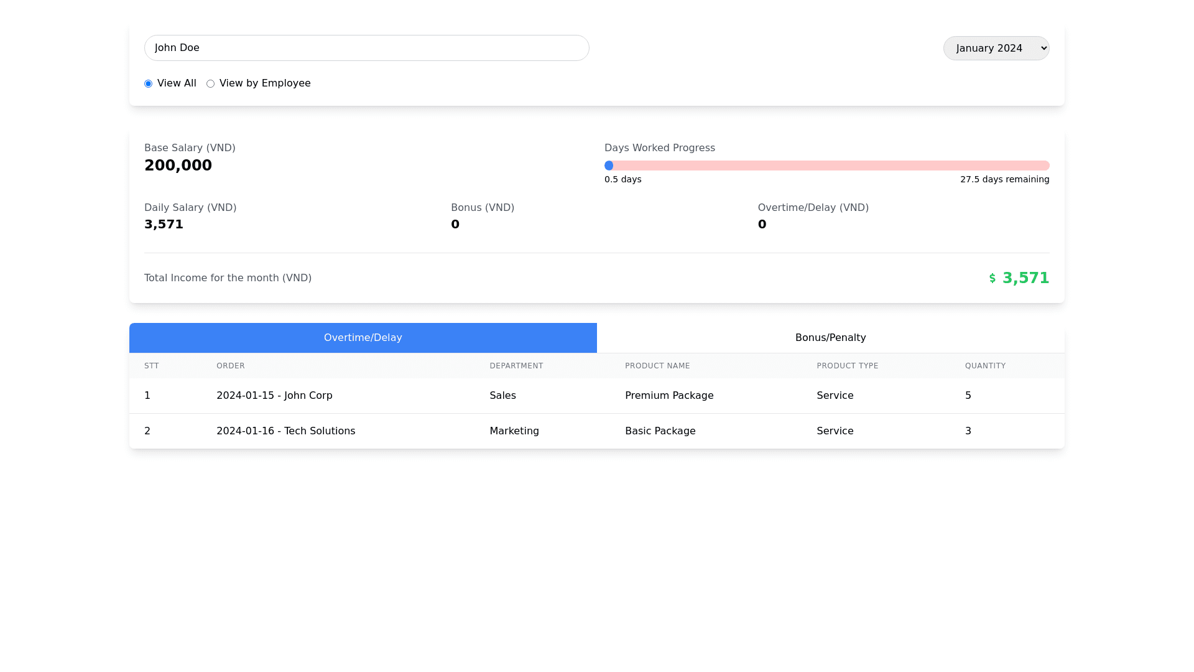Select the View All radio button

(x=148, y=83)
